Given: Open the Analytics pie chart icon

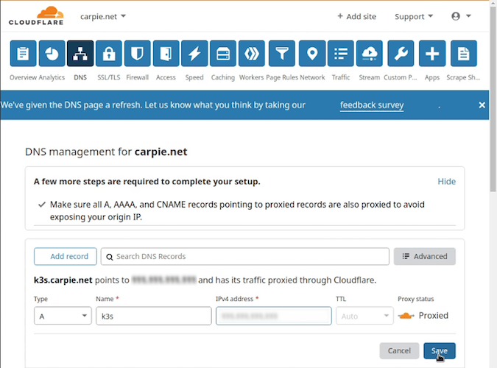Looking at the screenshot, I should [52, 54].
